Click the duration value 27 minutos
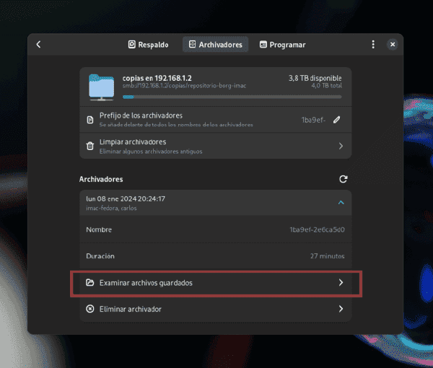The width and height of the screenshot is (433, 368). point(327,256)
